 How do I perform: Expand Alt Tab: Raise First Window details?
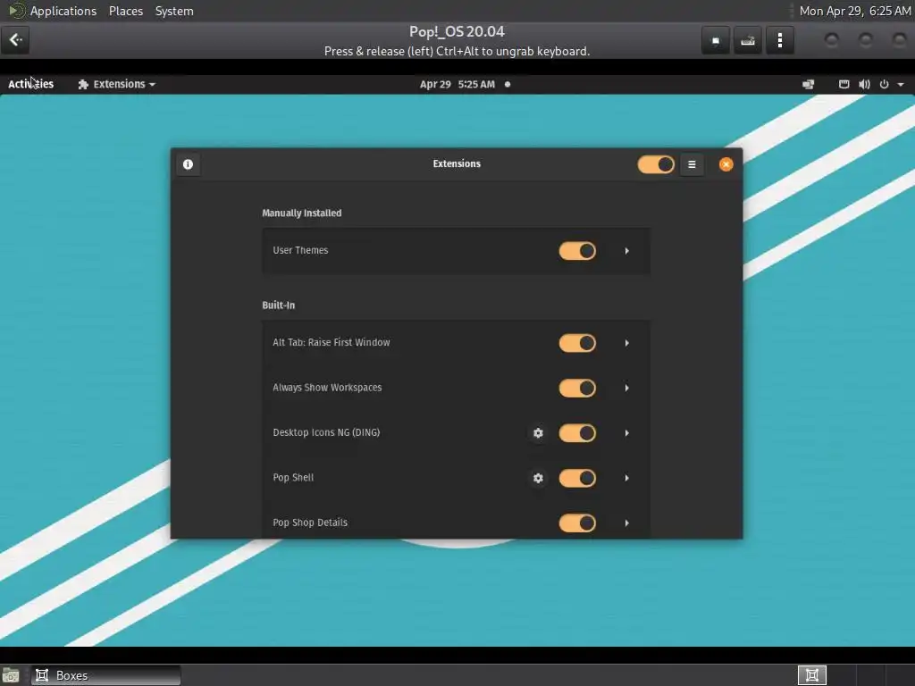pos(626,343)
